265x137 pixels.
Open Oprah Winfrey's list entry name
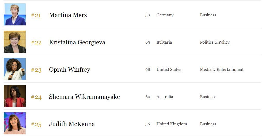pos(70,70)
